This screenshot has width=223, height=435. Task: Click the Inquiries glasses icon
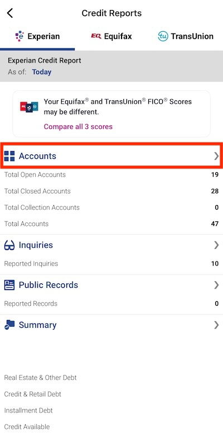click(x=9, y=245)
